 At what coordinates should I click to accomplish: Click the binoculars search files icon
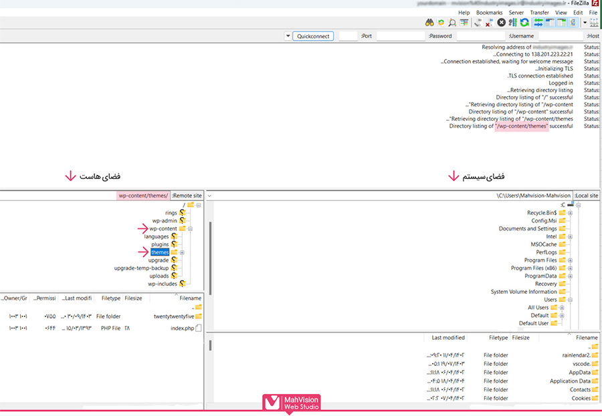429,23
